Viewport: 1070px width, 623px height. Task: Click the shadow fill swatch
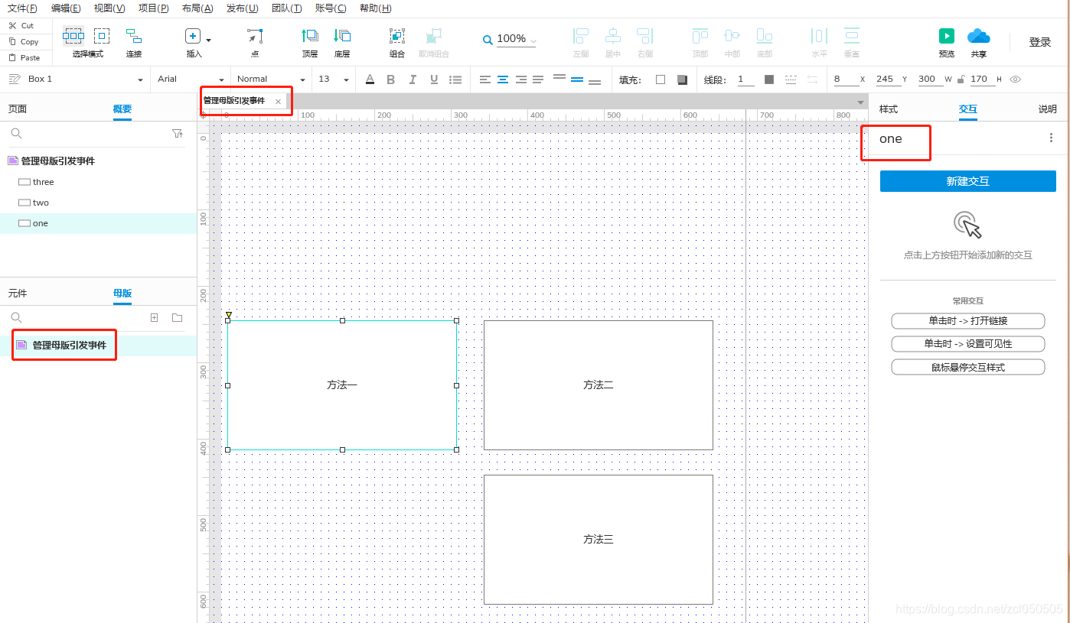[682, 79]
